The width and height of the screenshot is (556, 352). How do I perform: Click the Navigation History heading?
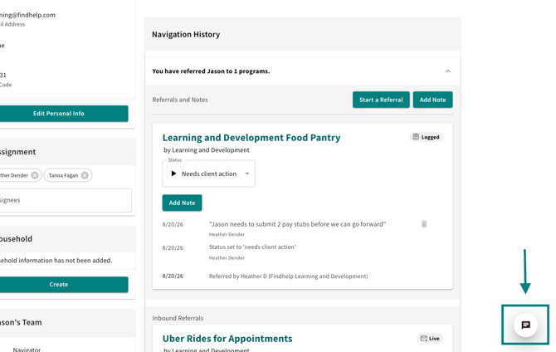(186, 34)
